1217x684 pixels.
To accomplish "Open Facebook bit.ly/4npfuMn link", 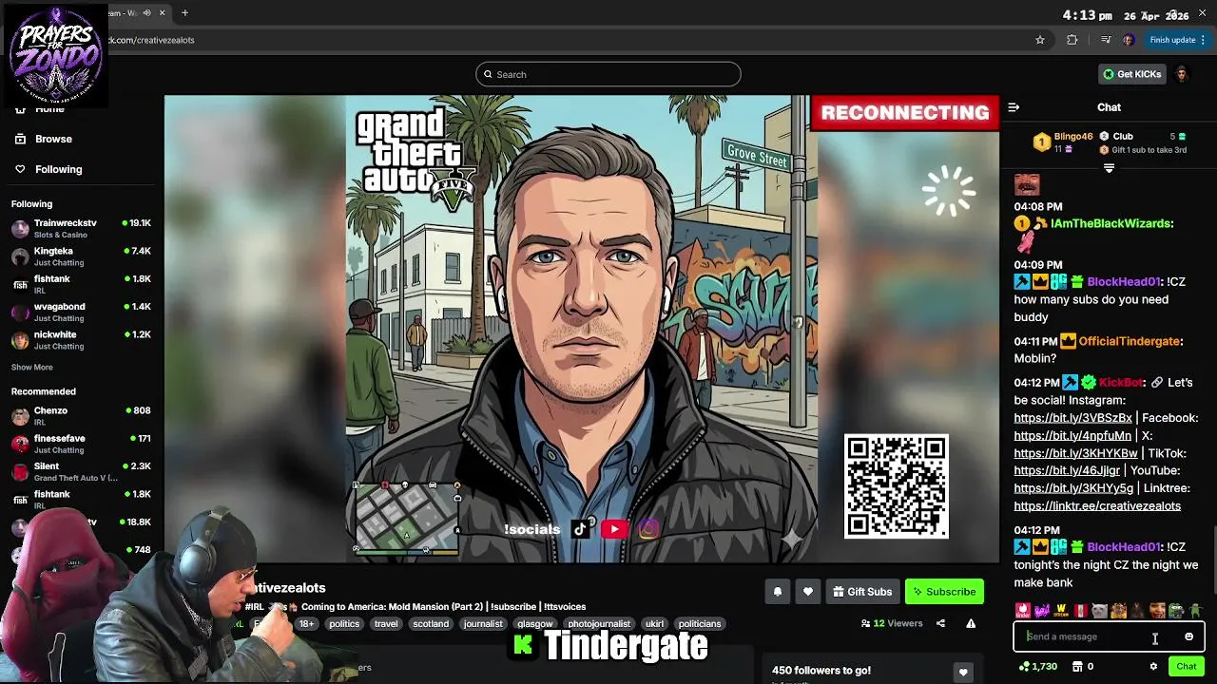I will (1072, 436).
